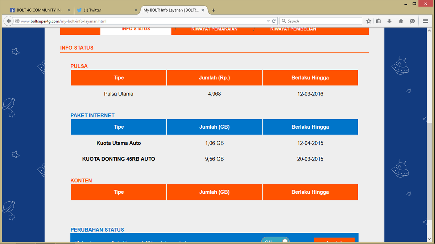The height and width of the screenshot is (244, 435).
Task: Click "KUOTA DONTING 45RB AUTO" row label
Action: pos(119,159)
